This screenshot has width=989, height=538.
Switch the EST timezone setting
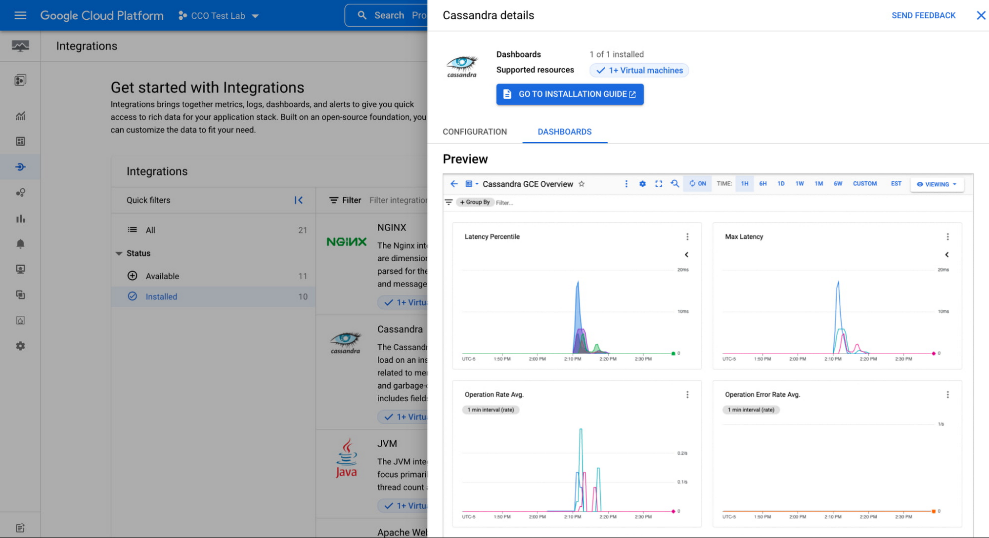[896, 183]
